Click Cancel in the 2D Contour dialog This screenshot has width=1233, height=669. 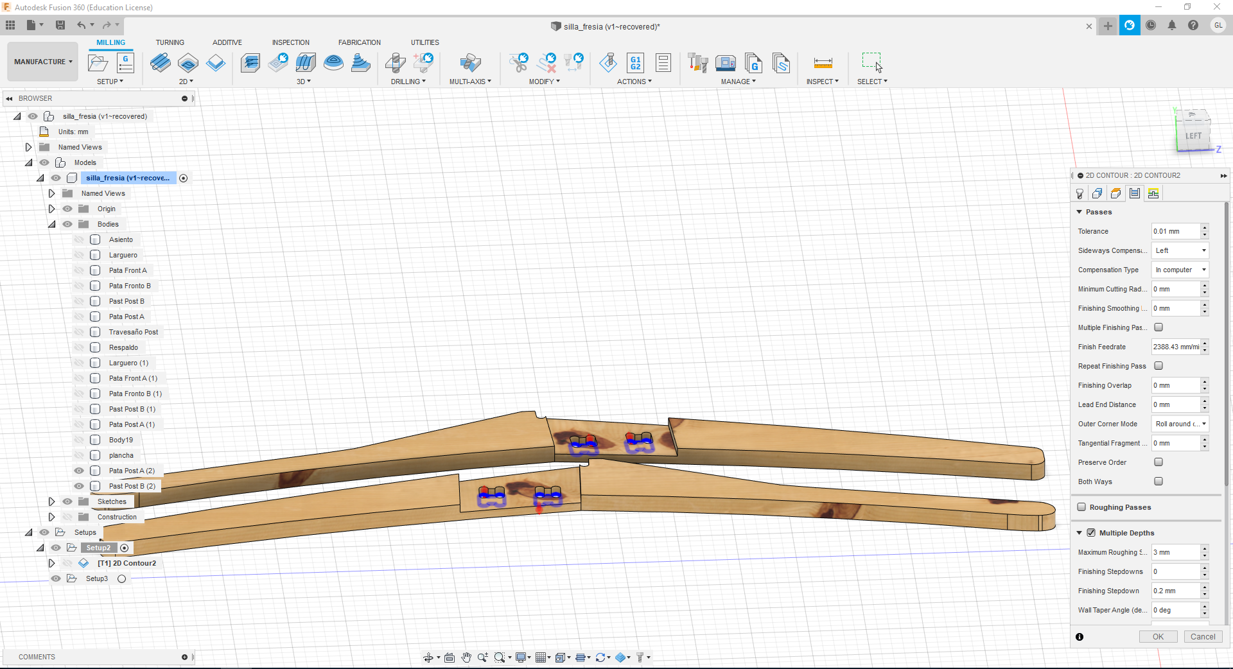coord(1203,637)
